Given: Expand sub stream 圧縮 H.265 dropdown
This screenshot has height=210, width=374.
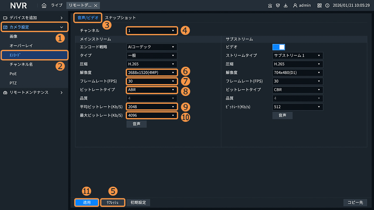Looking at the screenshot, I should (x=297, y=64).
